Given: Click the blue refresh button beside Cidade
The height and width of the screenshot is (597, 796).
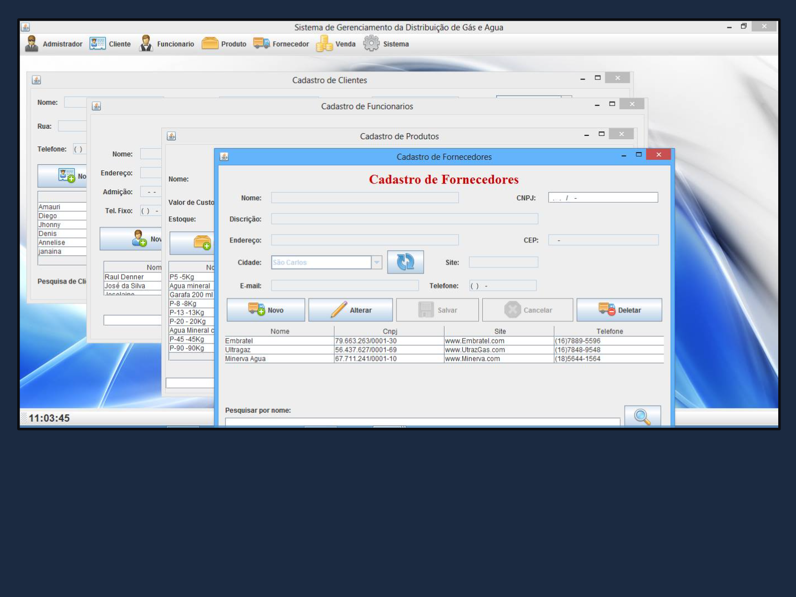Looking at the screenshot, I should coord(405,262).
